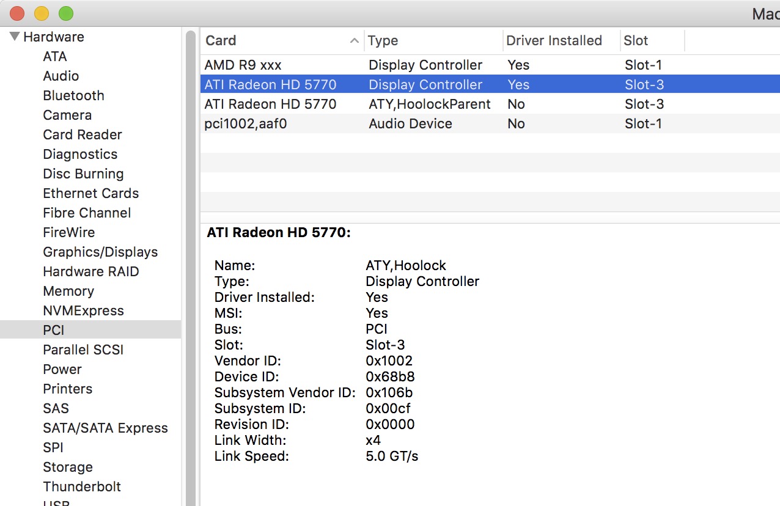The height and width of the screenshot is (506, 780).
Task: Minimize the window with the yellow button
Action: tap(42, 13)
